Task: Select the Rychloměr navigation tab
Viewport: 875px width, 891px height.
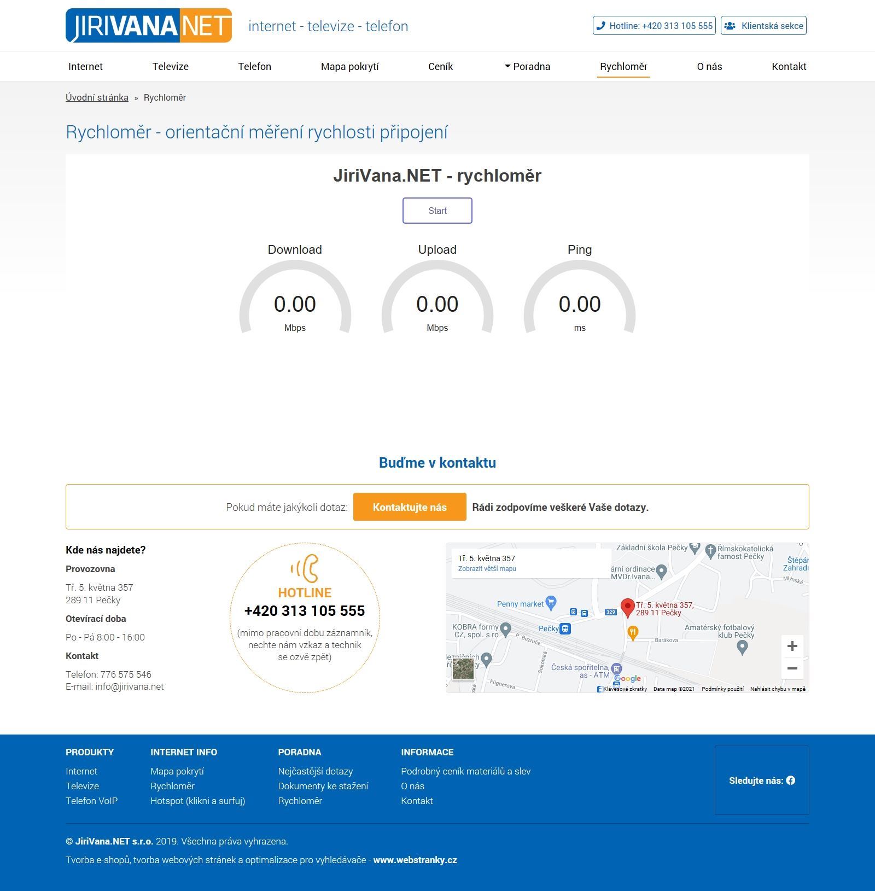Action: click(x=623, y=67)
